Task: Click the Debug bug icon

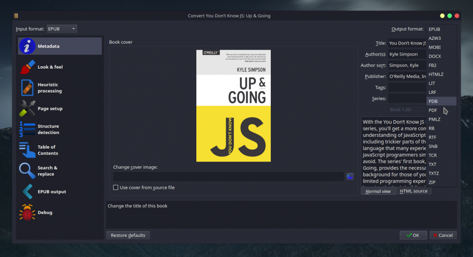Action: (28, 212)
